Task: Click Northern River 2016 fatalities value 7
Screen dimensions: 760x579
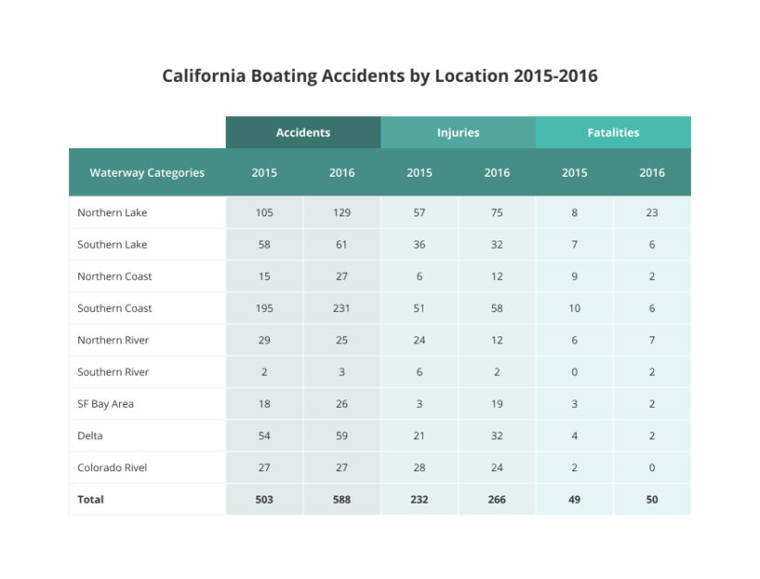Action: 652,341
